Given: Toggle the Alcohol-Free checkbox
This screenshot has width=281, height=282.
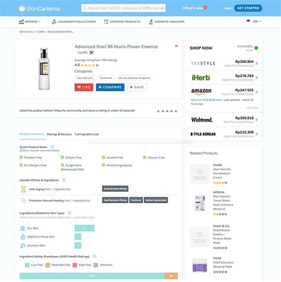Looking at the screenshot, I should click(103, 158).
